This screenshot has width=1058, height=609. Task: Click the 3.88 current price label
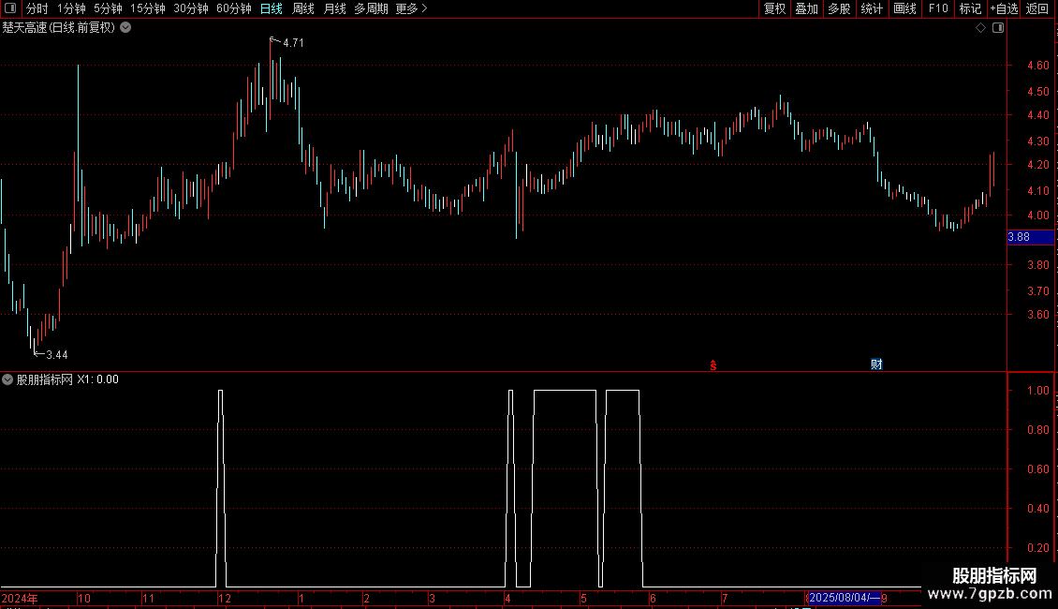pyautogui.click(x=1030, y=237)
